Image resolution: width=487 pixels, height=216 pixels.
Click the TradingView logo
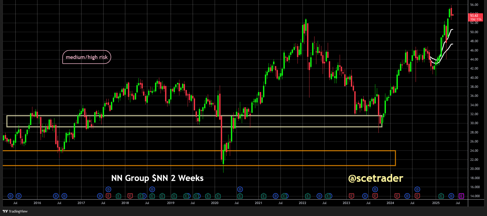pos(15,211)
